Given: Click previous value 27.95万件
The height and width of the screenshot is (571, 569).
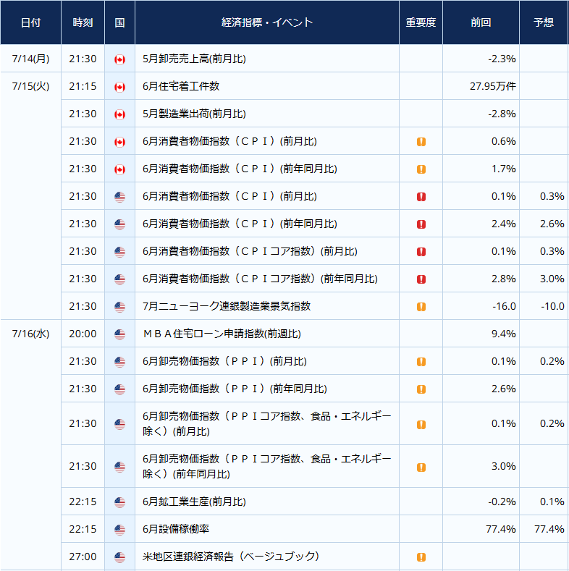Looking at the screenshot, I should tap(492, 86).
